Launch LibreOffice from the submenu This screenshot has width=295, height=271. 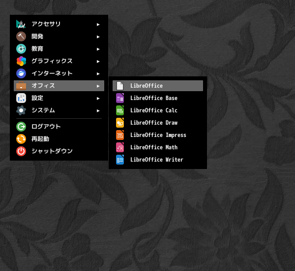coord(158,86)
